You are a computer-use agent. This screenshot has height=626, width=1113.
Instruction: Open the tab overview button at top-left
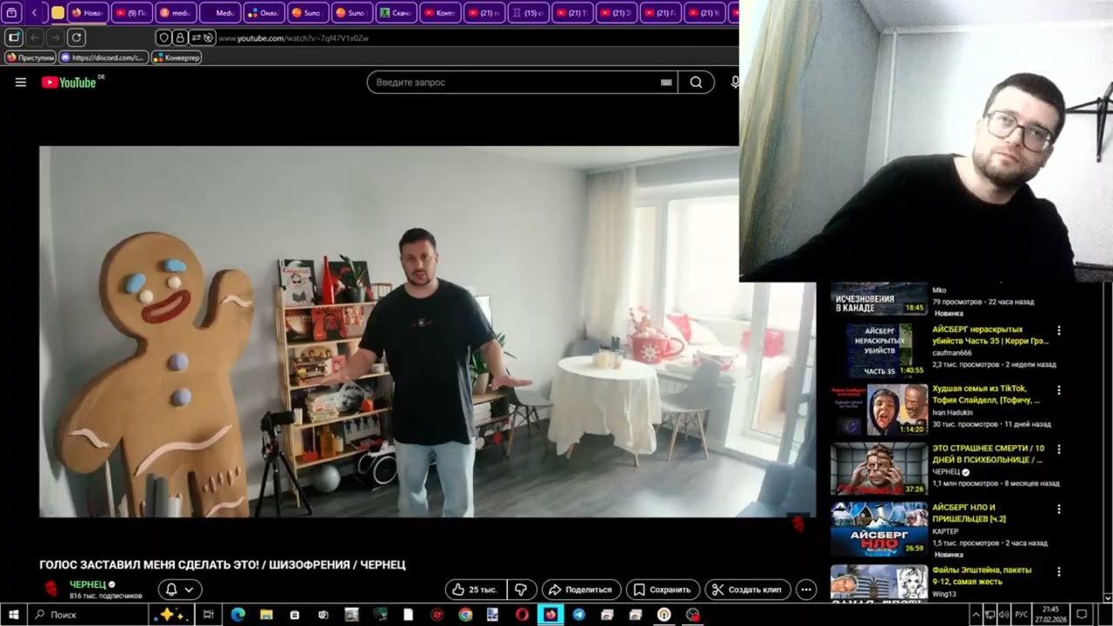[12, 13]
